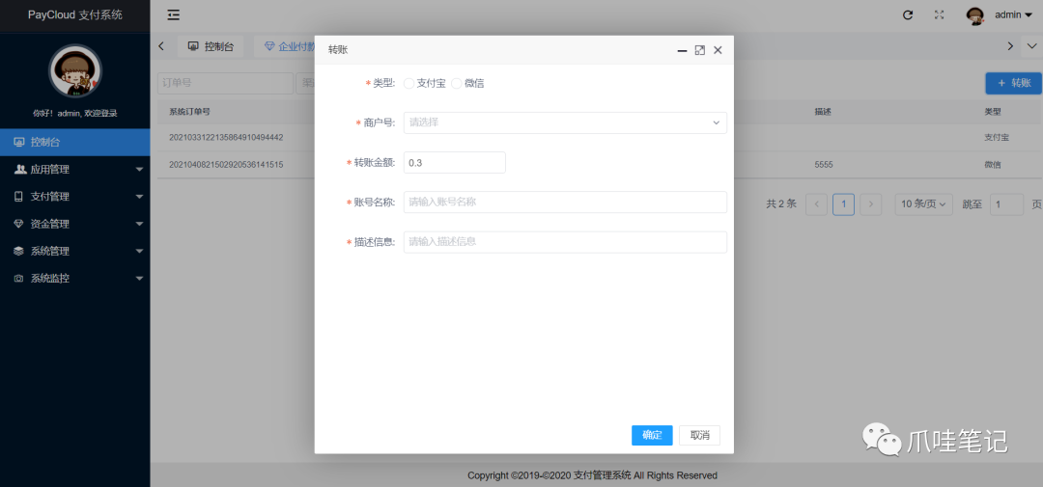The height and width of the screenshot is (487, 1043).
Task: Open the 支付管理 menu item
Action: click(x=75, y=197)
